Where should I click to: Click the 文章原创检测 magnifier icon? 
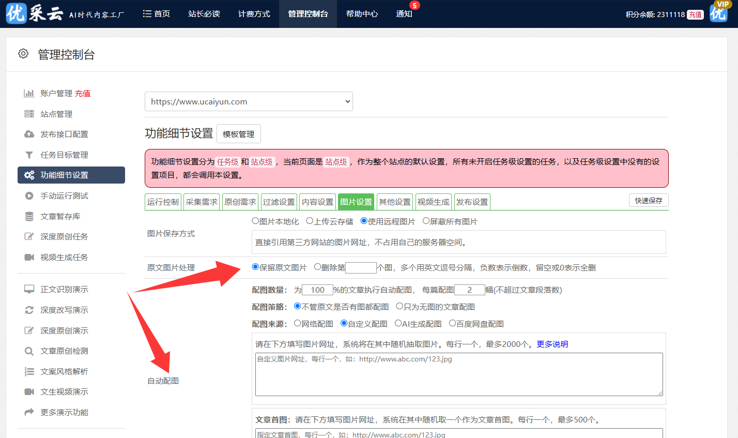pyautogui.click(x=29, y=351)
